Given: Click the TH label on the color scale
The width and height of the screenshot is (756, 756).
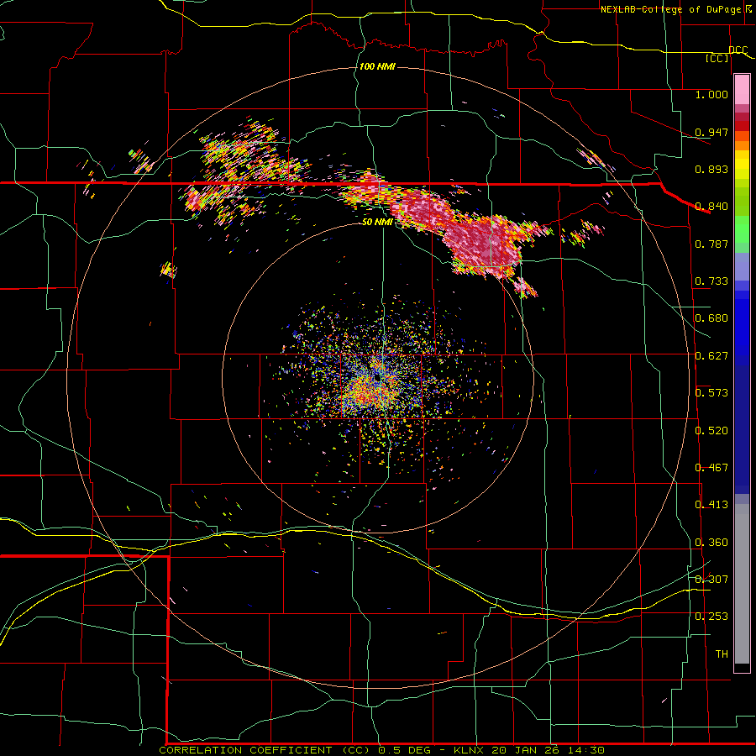Looking at the screenshot, I should click(x=722, y=654).
